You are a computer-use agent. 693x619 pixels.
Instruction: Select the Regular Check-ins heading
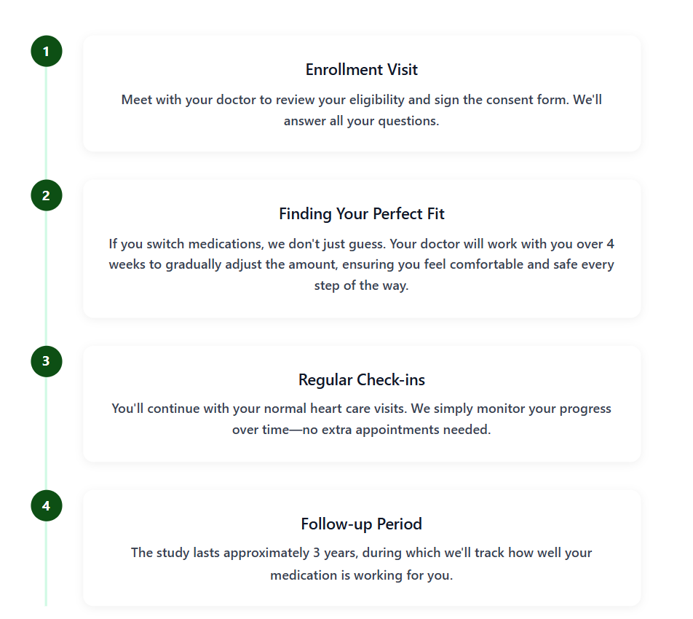(x=362, y=379)
